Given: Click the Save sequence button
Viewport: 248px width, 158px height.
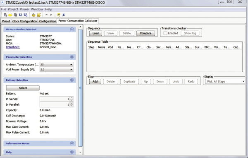Looking at the screenshot, I should (110, 33).
